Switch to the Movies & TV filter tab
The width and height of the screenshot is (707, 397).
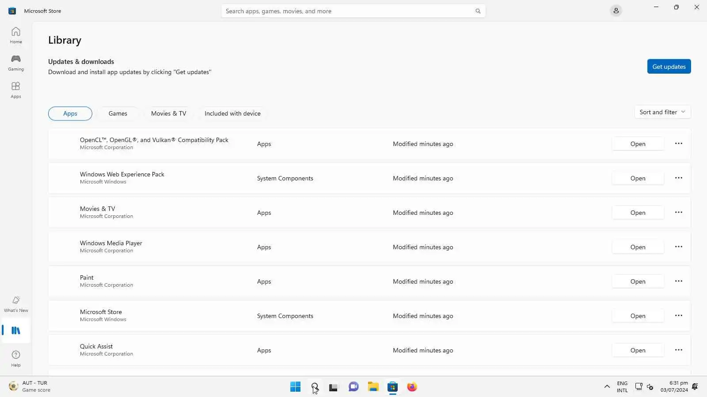[168, 113]
